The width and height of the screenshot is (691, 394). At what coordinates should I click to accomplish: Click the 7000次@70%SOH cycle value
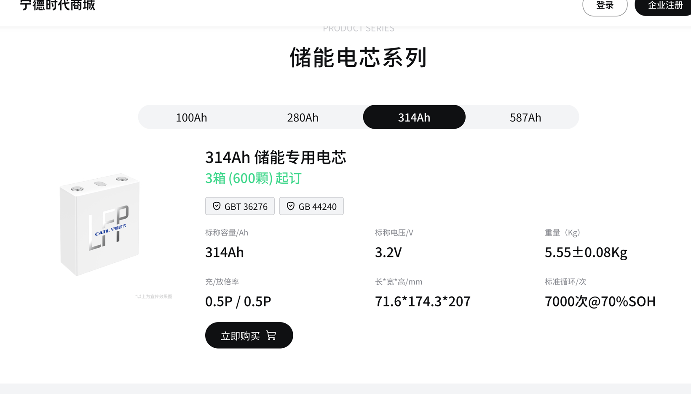pyautogui.click(x=600, y=301)
